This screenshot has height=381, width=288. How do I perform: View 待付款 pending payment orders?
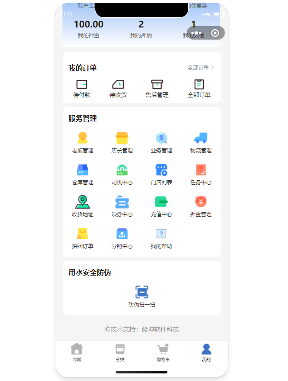[82, 84]
